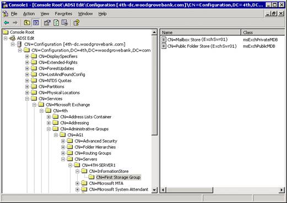The height and width of the screenshot is (203, 287).
Task: Open the File menu
Action: coord(14,14)
